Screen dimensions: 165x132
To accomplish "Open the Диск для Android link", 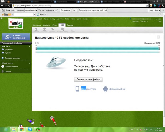I will tap(117, 89).
